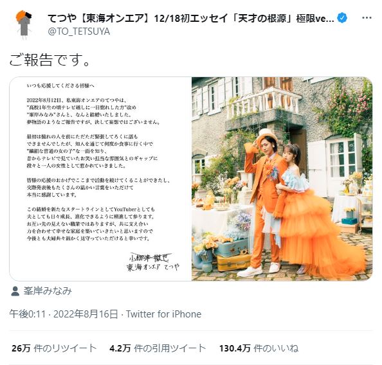
Task: Open the てつや【東海オンエア】 display name
Action: 191,18
